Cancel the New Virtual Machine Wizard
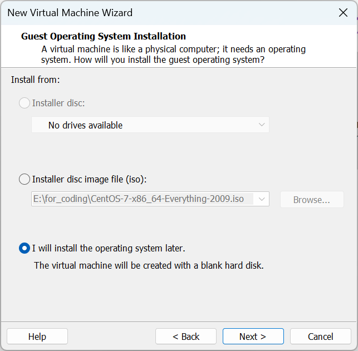The height and width of the screenshot is (351, 358). [320, 337]
